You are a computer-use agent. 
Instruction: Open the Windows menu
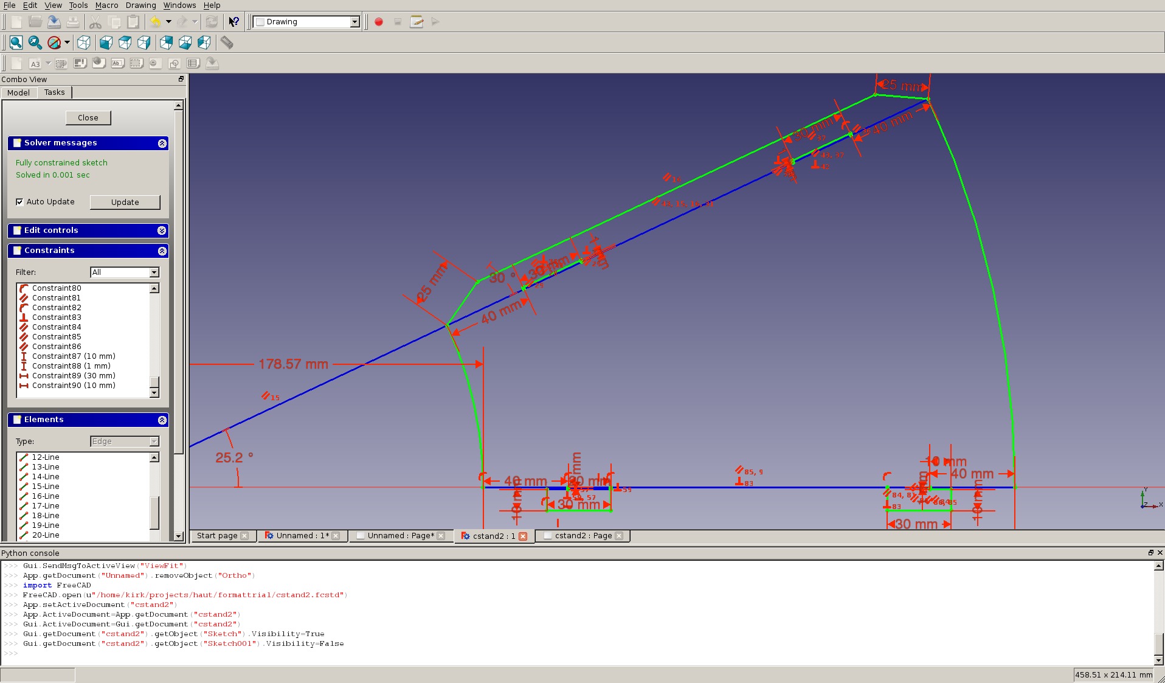coord(179,5)
